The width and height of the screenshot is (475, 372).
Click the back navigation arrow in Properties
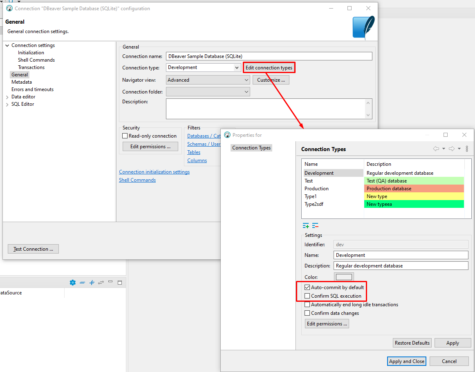pos(436,149)
